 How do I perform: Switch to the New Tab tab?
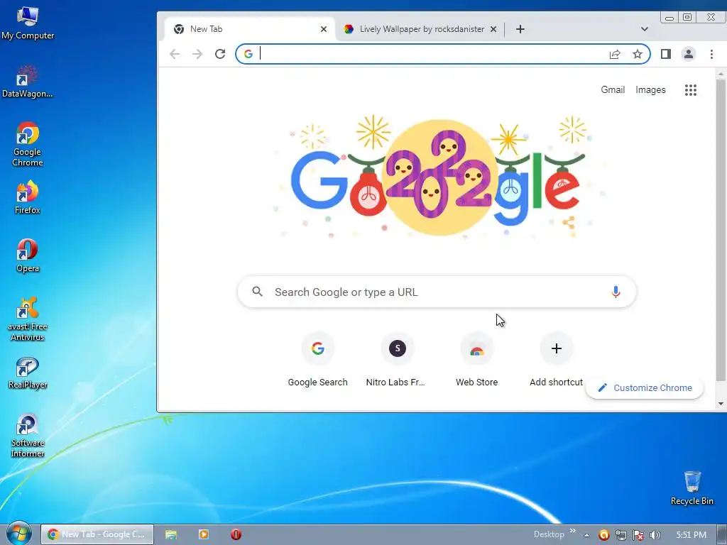[x=249, y=29]
